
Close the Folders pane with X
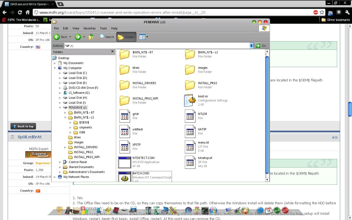point(112,51)
